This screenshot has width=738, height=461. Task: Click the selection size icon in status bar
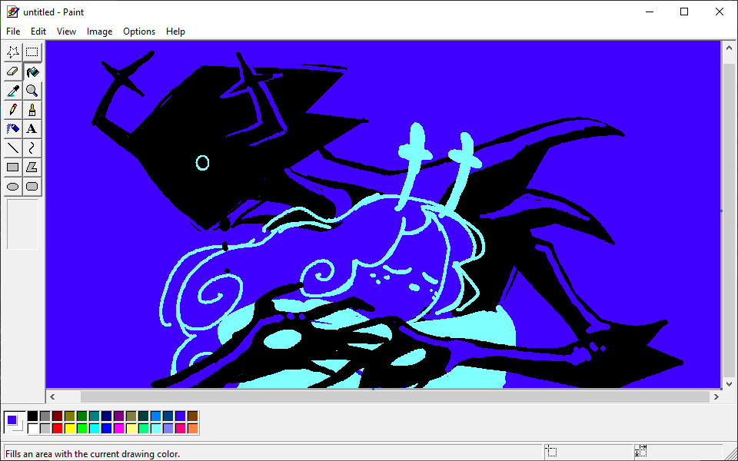click(x=640, y=452)
